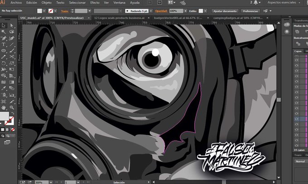Set paint mode to Gradient button
This screenshot has height=184, width=308.
tap(8, 129)
